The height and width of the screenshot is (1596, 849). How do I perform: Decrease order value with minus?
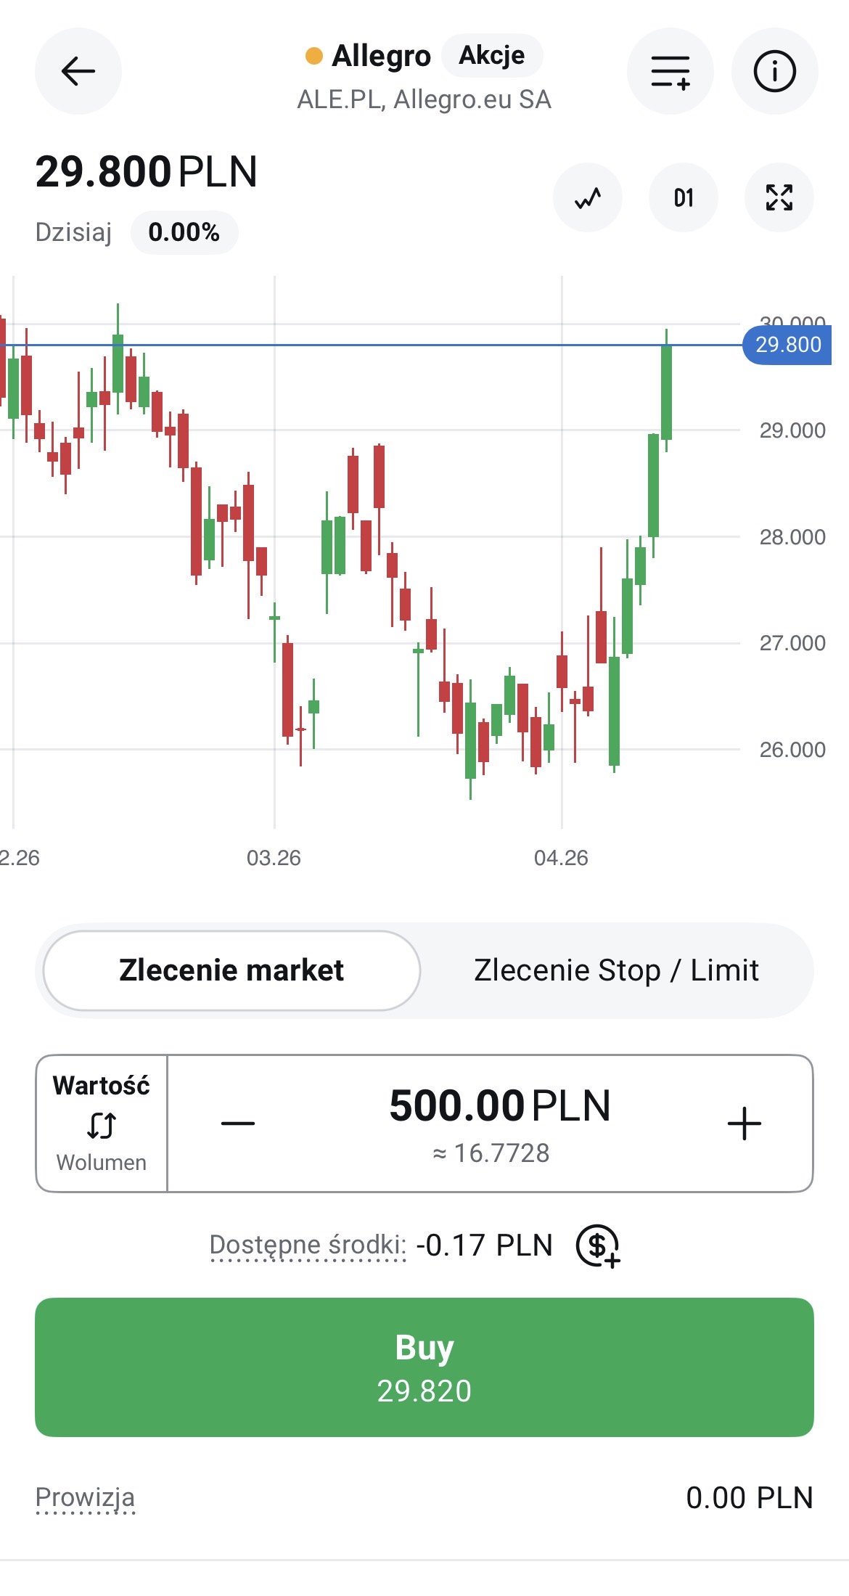[238, 1124]
